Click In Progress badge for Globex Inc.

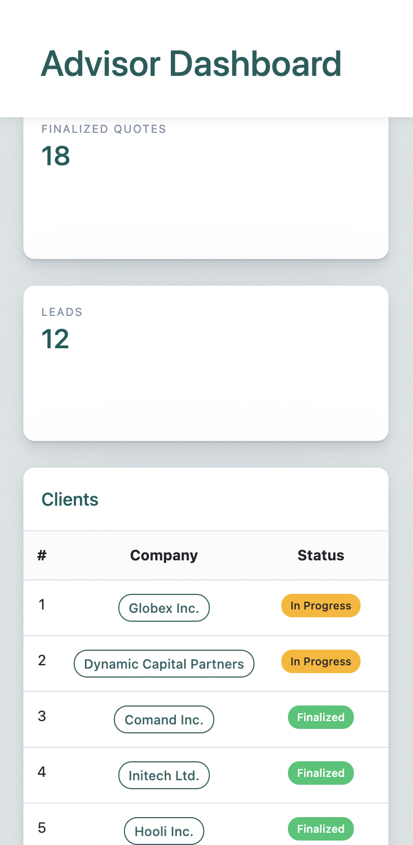click(320, 606)
